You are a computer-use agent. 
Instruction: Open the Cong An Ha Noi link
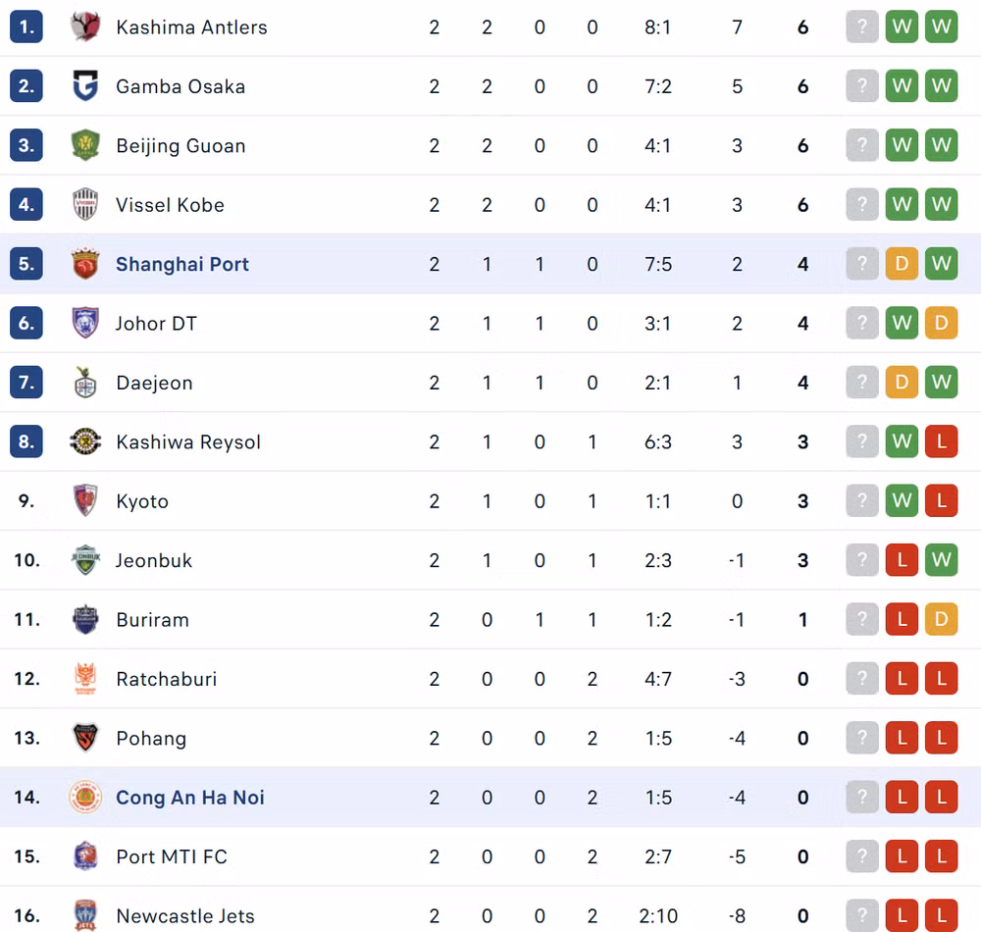click(x=190, y=798)
